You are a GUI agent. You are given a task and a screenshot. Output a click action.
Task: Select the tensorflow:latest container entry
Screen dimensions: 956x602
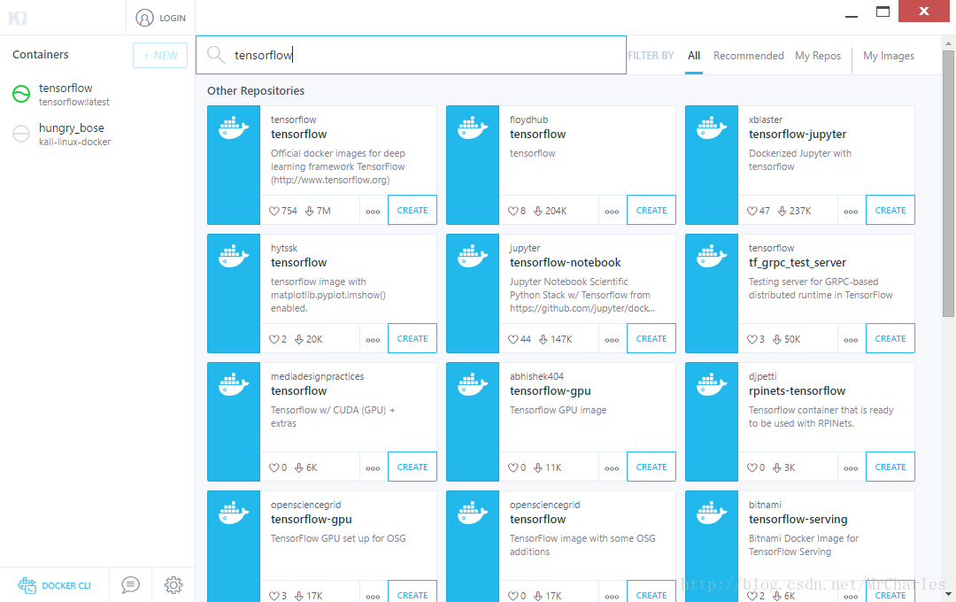97,95
